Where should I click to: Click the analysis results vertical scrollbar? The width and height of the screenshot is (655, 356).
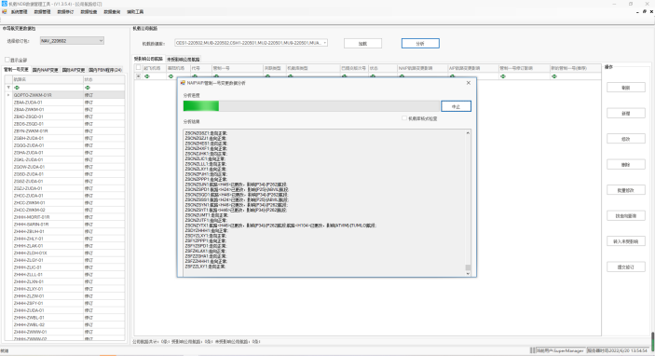[x=468, y=202]
